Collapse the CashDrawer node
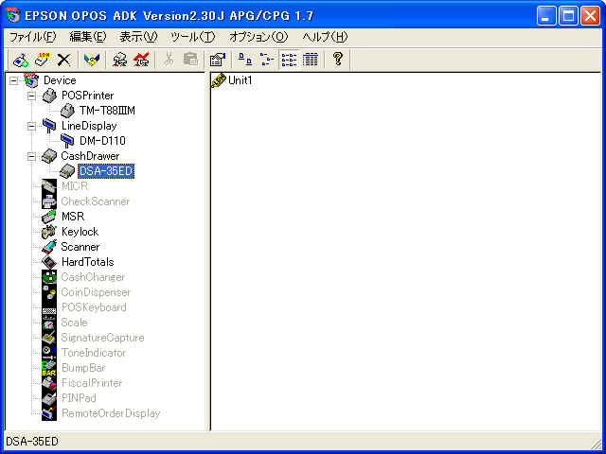 tap(31, 156)
